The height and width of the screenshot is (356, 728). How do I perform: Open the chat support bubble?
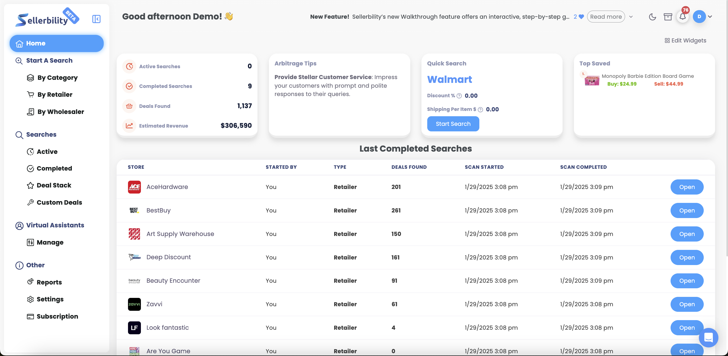point(708,337)
